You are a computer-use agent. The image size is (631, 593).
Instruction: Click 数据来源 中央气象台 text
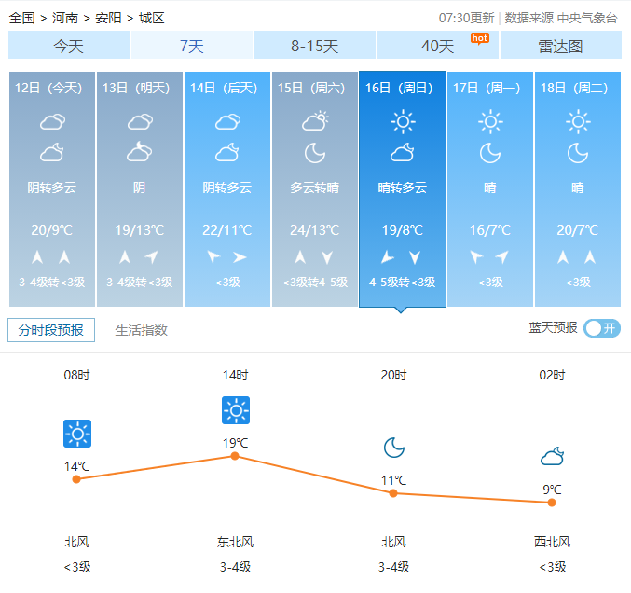click(561, 18)
